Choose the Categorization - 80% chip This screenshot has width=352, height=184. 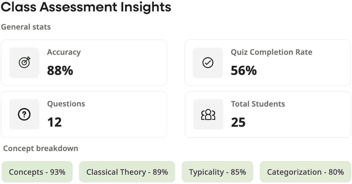click(305, 172)
